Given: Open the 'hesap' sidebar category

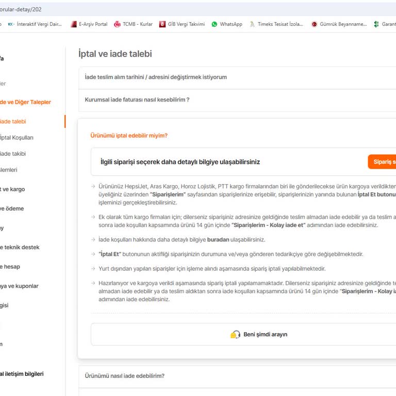Looking at the screenshot, I should pyautogui.click(x=10, y=267).
